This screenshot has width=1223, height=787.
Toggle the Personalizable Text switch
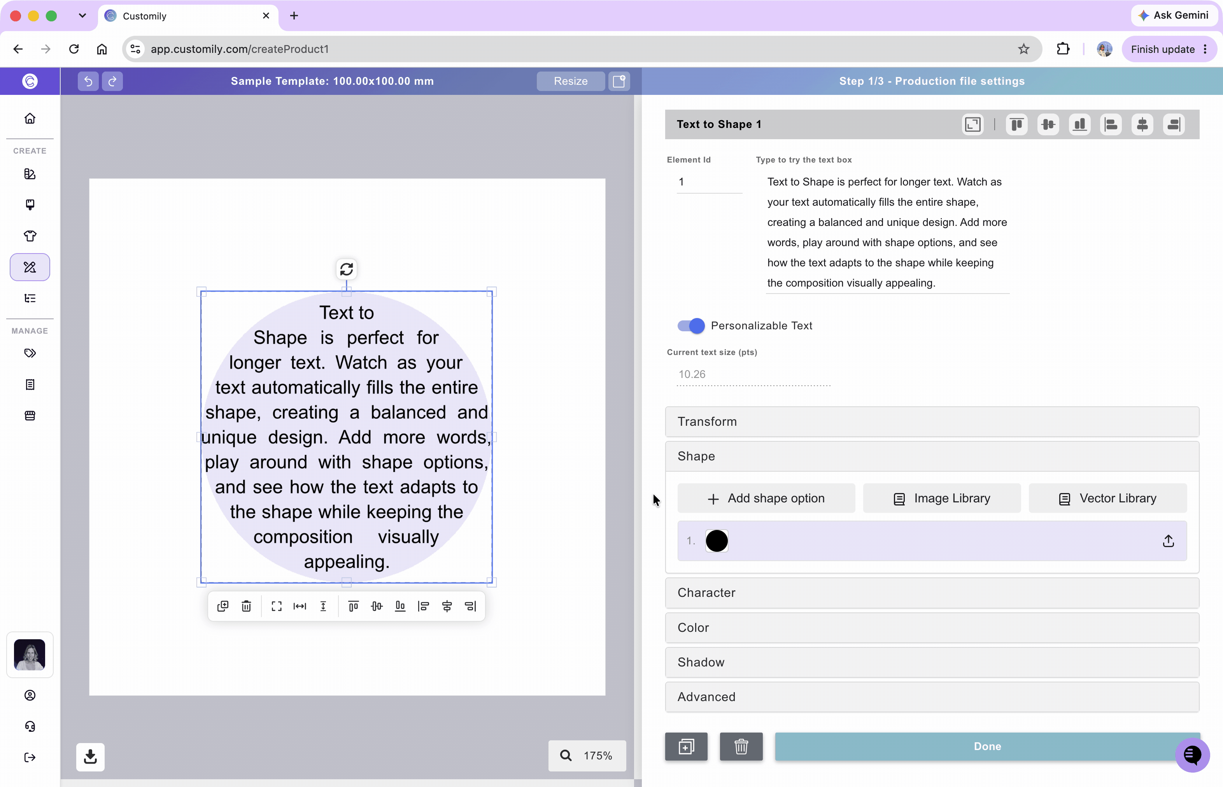(691, 325)
